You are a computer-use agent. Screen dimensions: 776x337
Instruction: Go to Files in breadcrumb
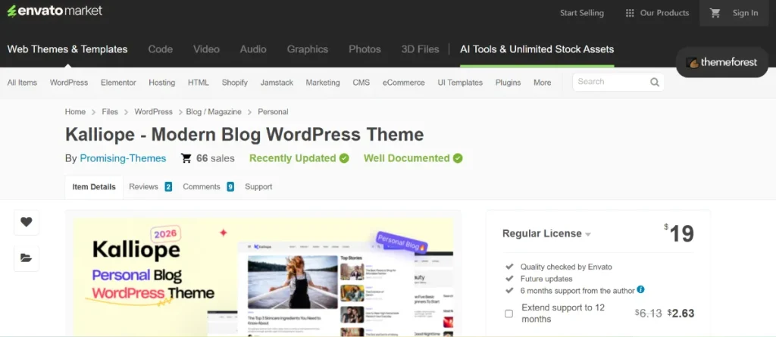110,112
